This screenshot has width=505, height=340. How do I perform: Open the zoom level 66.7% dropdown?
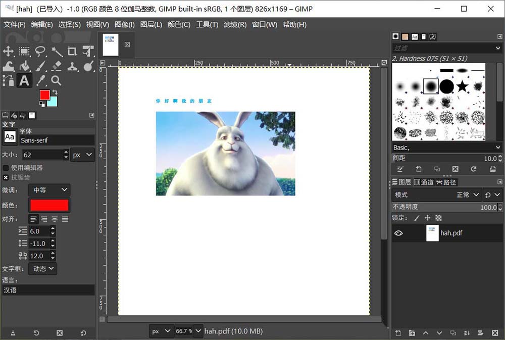pos(198,331)
